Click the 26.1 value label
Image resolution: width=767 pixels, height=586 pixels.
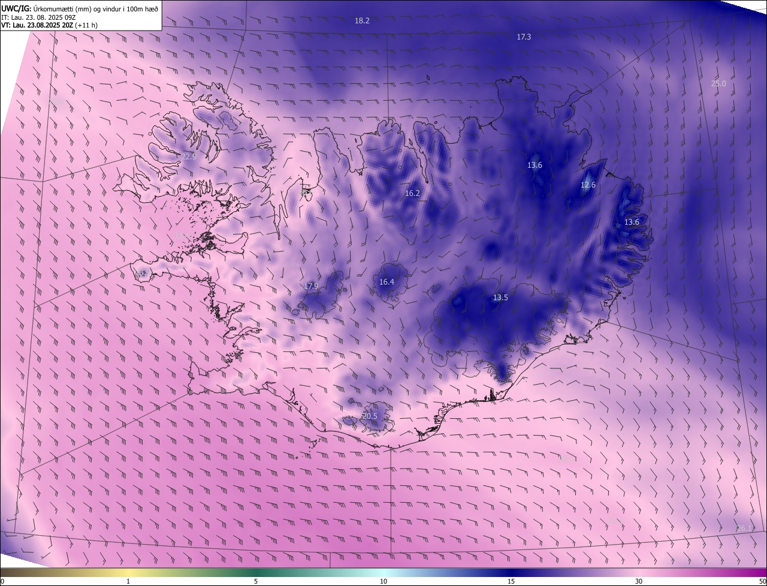[743, 527]
